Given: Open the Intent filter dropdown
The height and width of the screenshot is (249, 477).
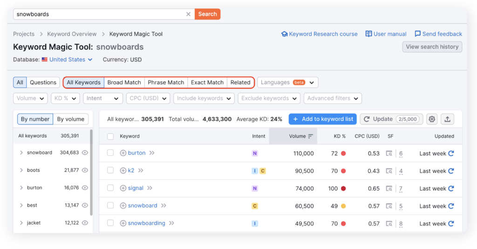Looking at the screenshot, I should pos(103,98).
